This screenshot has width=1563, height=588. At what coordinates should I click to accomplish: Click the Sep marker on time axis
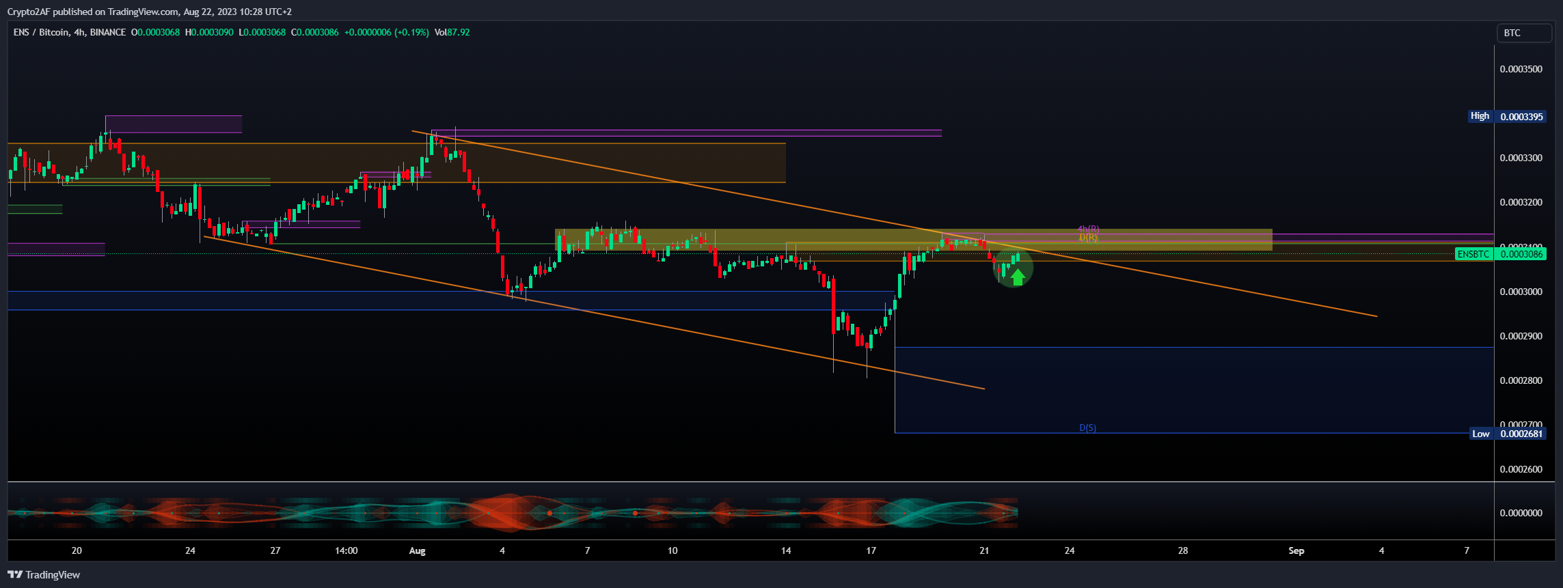coord(1296,550)
